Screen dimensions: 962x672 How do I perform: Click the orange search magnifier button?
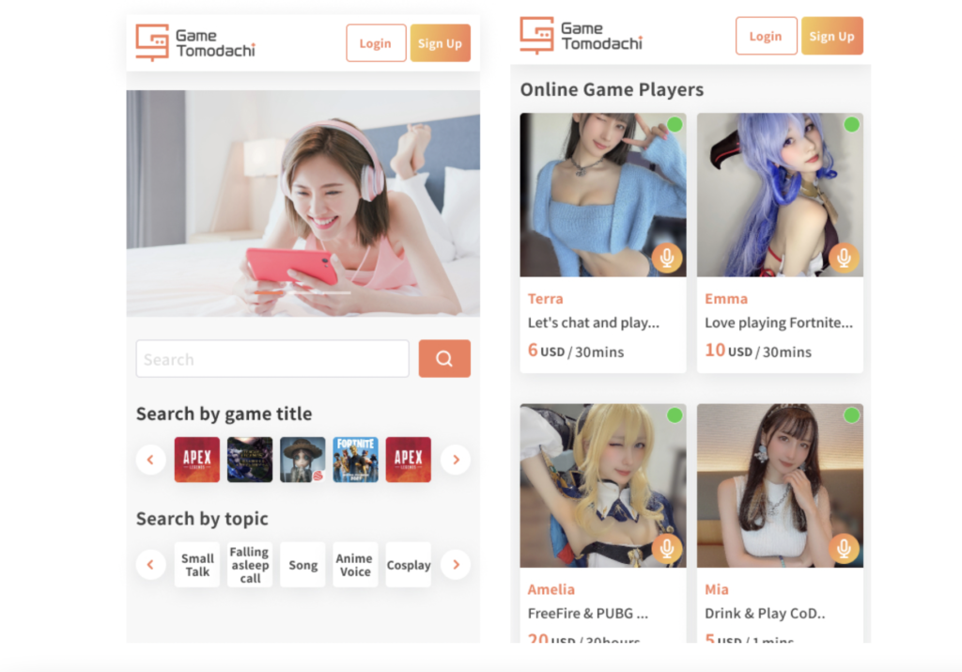pyautogui.click(x=444, y=358)
